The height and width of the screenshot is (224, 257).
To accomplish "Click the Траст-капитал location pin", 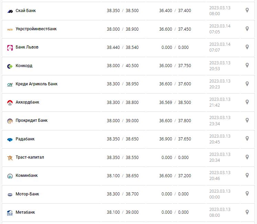I will click(x=247, y=157).
